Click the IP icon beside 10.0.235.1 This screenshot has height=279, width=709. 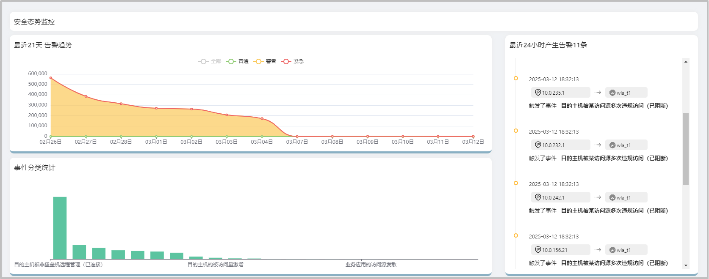(538, 93)
